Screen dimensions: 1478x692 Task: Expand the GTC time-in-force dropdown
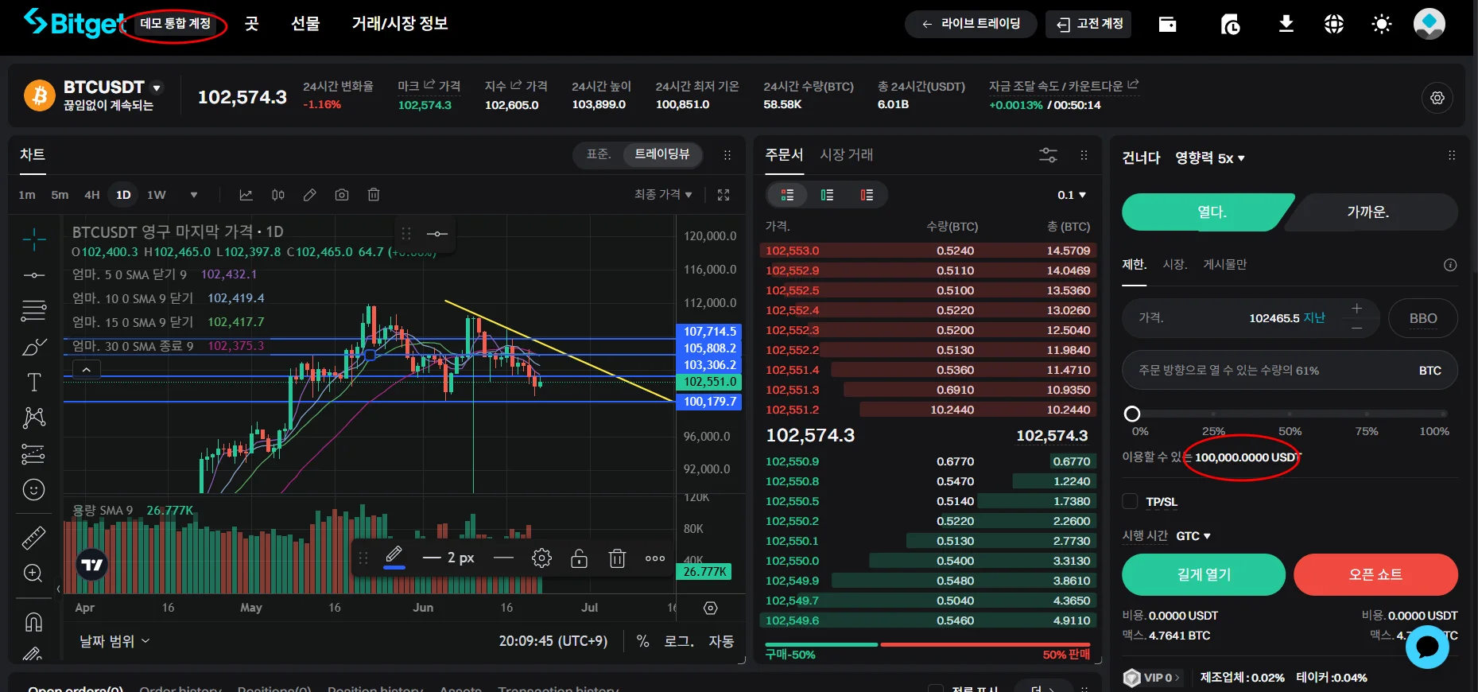[x=1193, y=536]
